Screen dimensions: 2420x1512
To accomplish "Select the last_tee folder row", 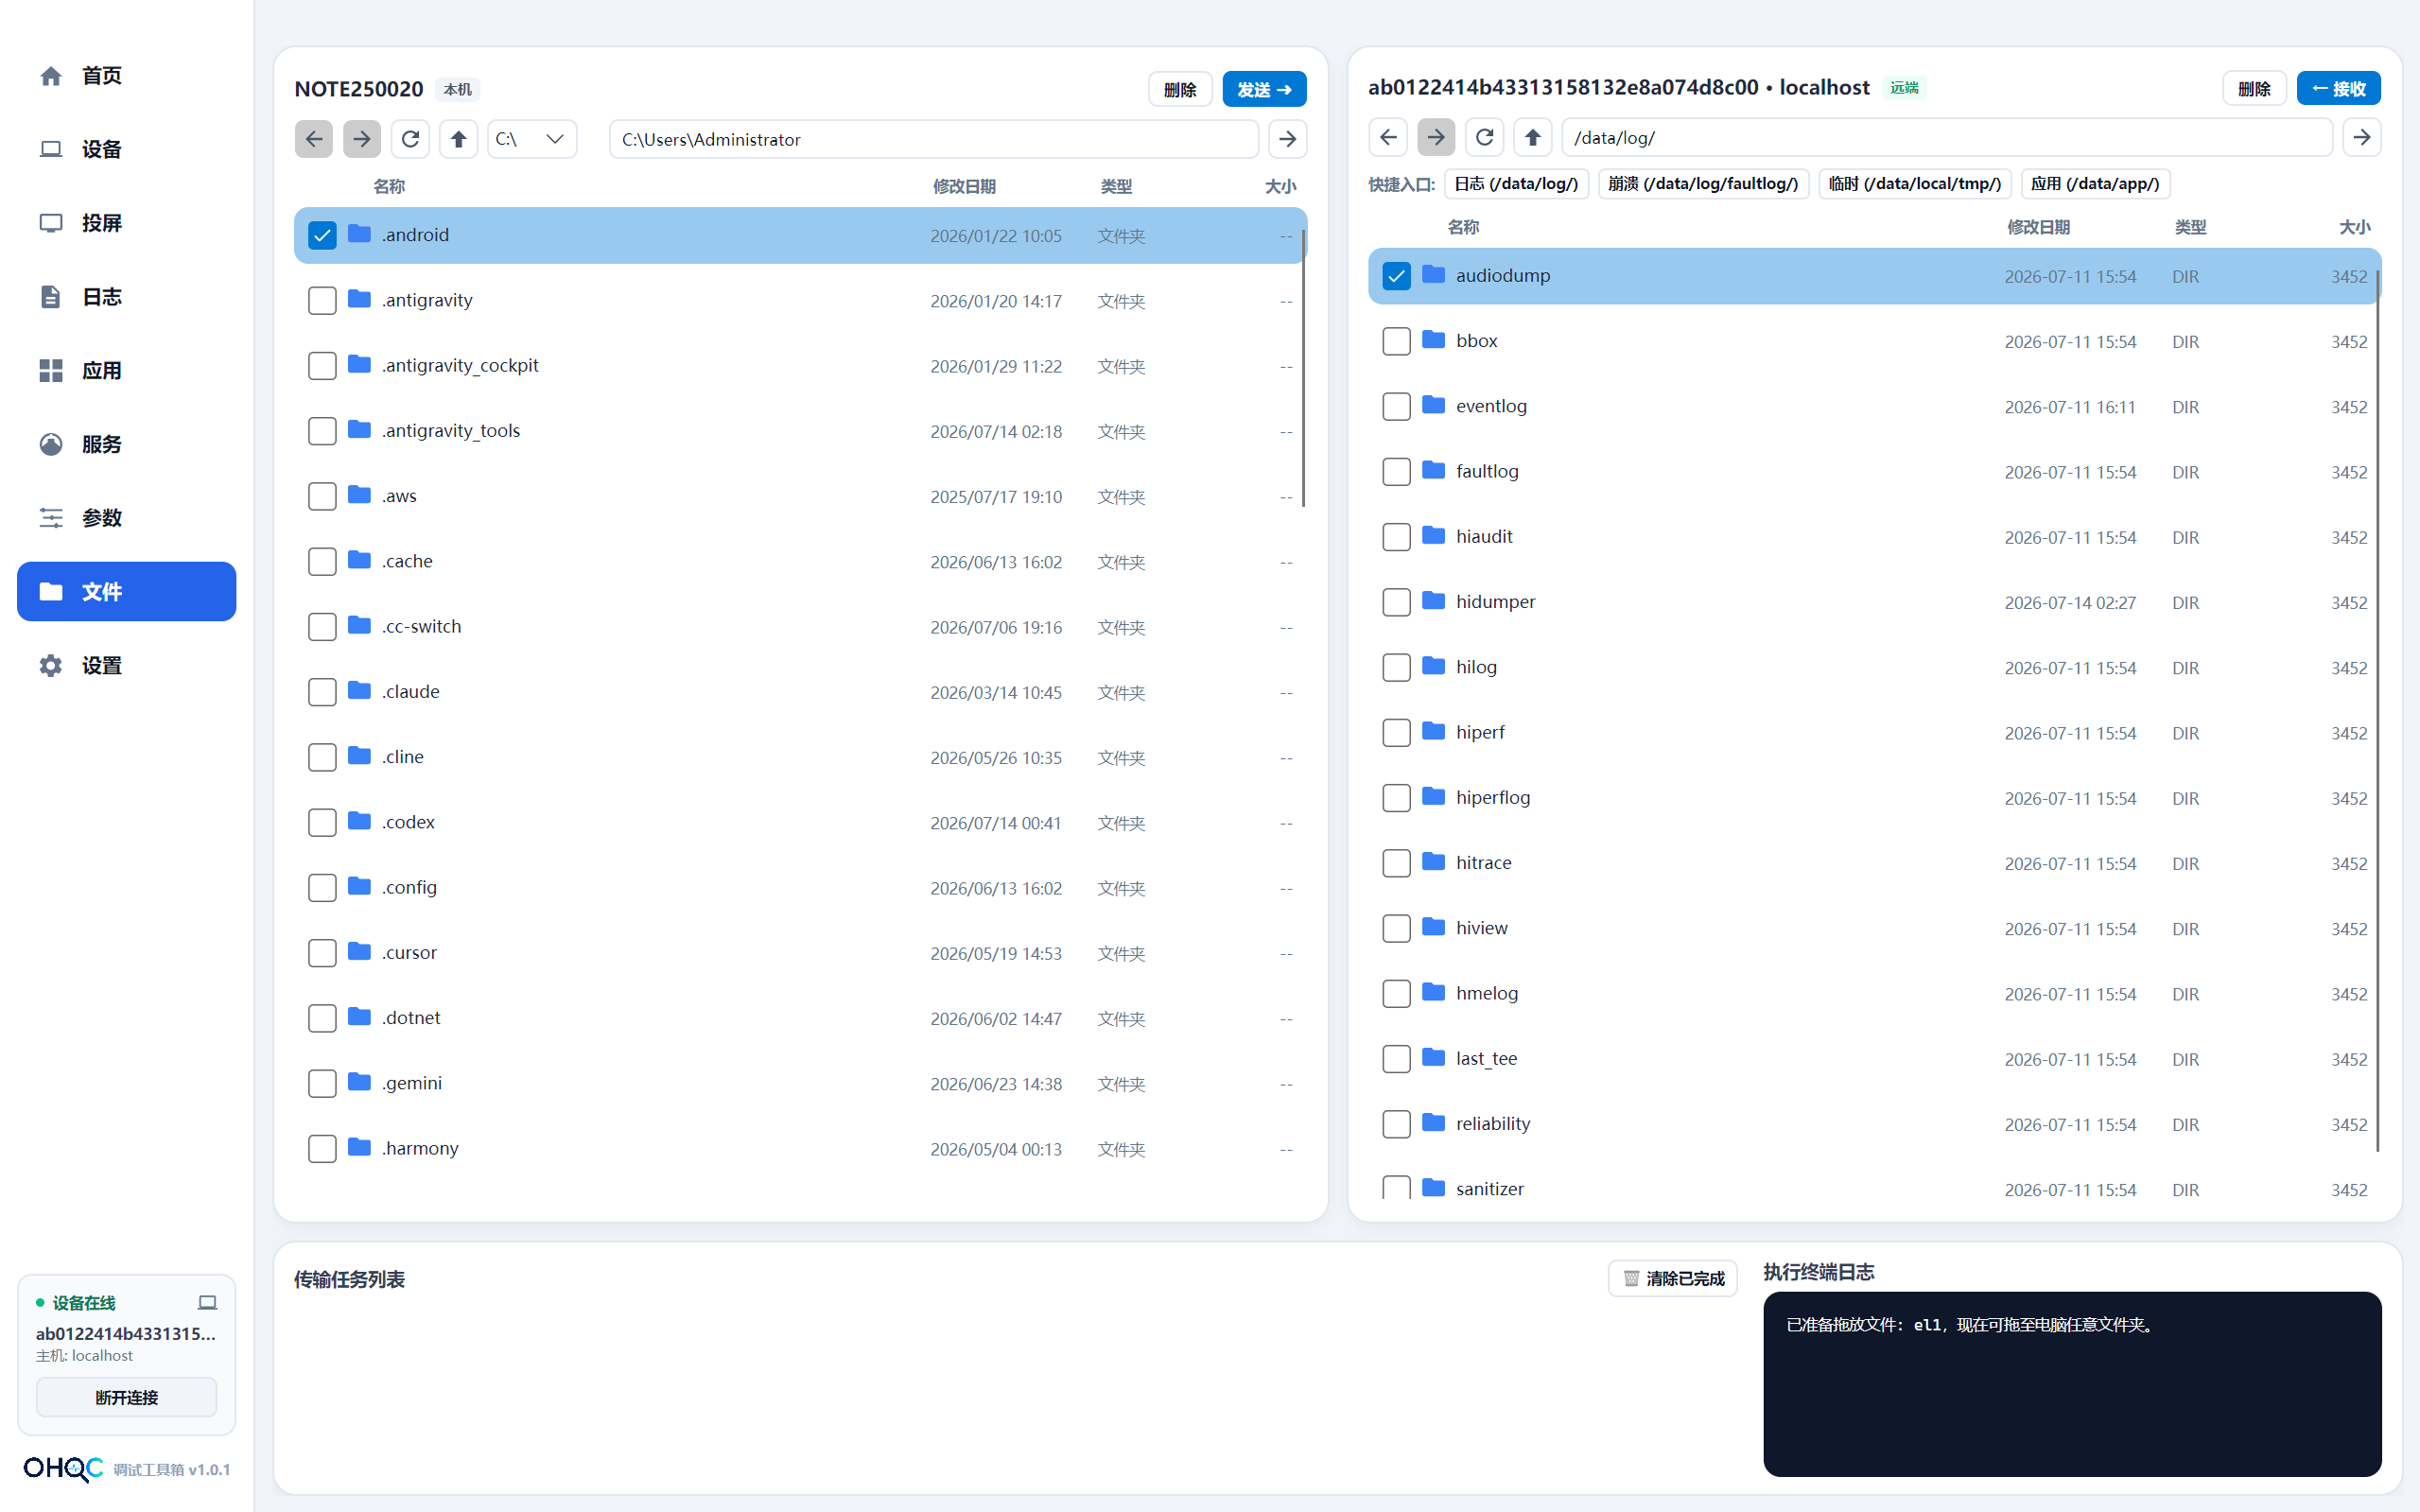I will coord(1874,1059).
